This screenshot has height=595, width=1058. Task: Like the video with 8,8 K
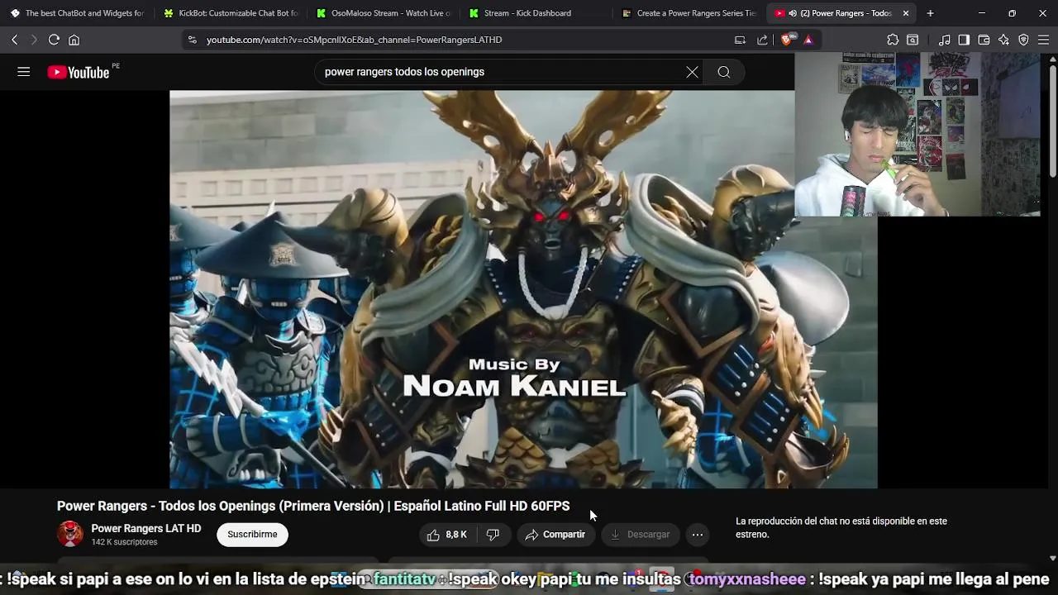coord(447,535)
